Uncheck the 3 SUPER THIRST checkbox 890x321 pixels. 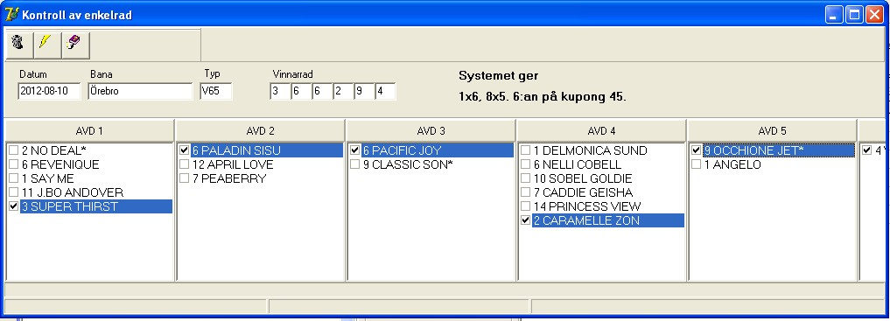pyautogui.click(x=14, y=206)
